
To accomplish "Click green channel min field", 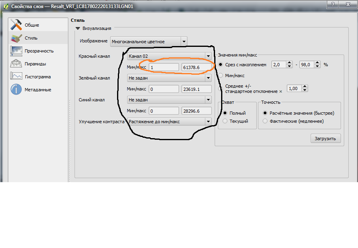I will (164, 89).
